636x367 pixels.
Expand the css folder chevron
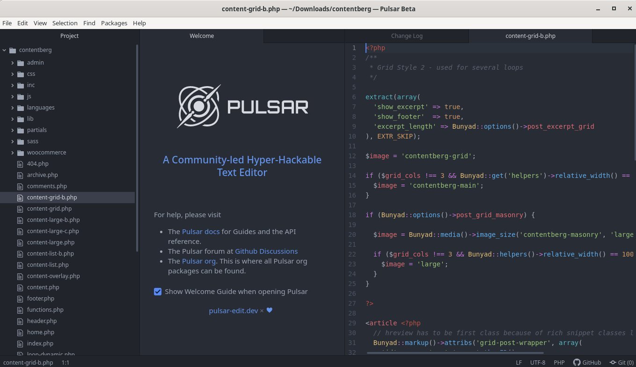pyautogui.click(x=13, y=74)
